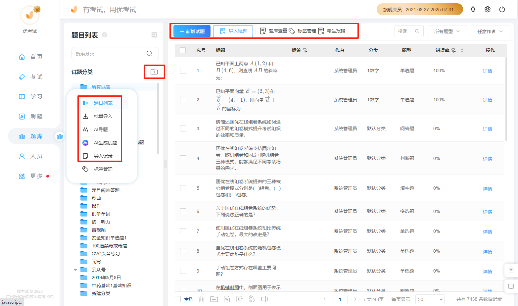Go to previous page arrow
Viewport: 518px width, 306px height.
pyautogui.click(x=325, y=299)
